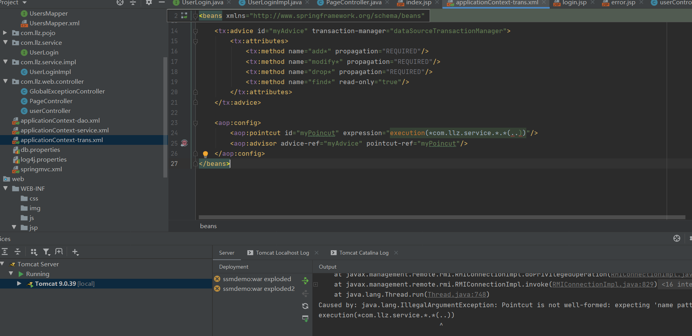Screen dimensions: 692x336
Task: Open db.properties in project tree
Action: [40, 150]
